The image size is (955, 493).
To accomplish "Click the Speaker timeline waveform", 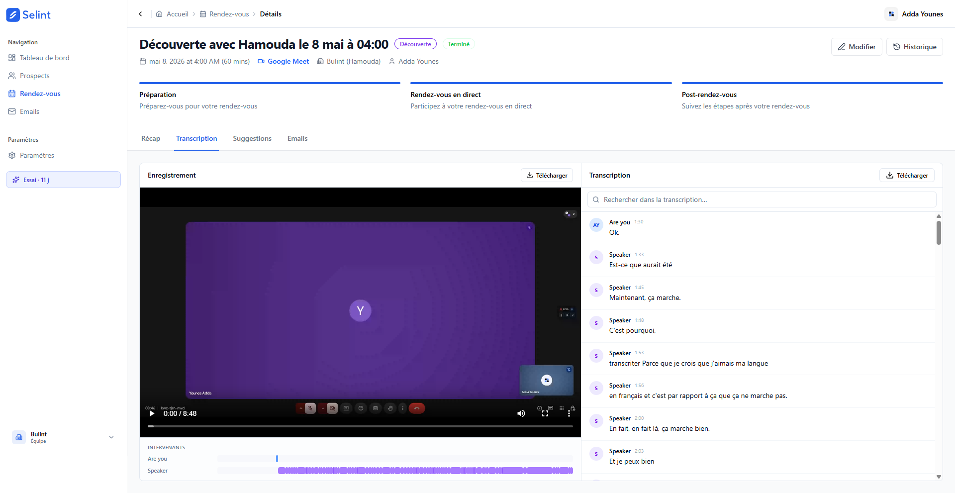I will (425, 471).
